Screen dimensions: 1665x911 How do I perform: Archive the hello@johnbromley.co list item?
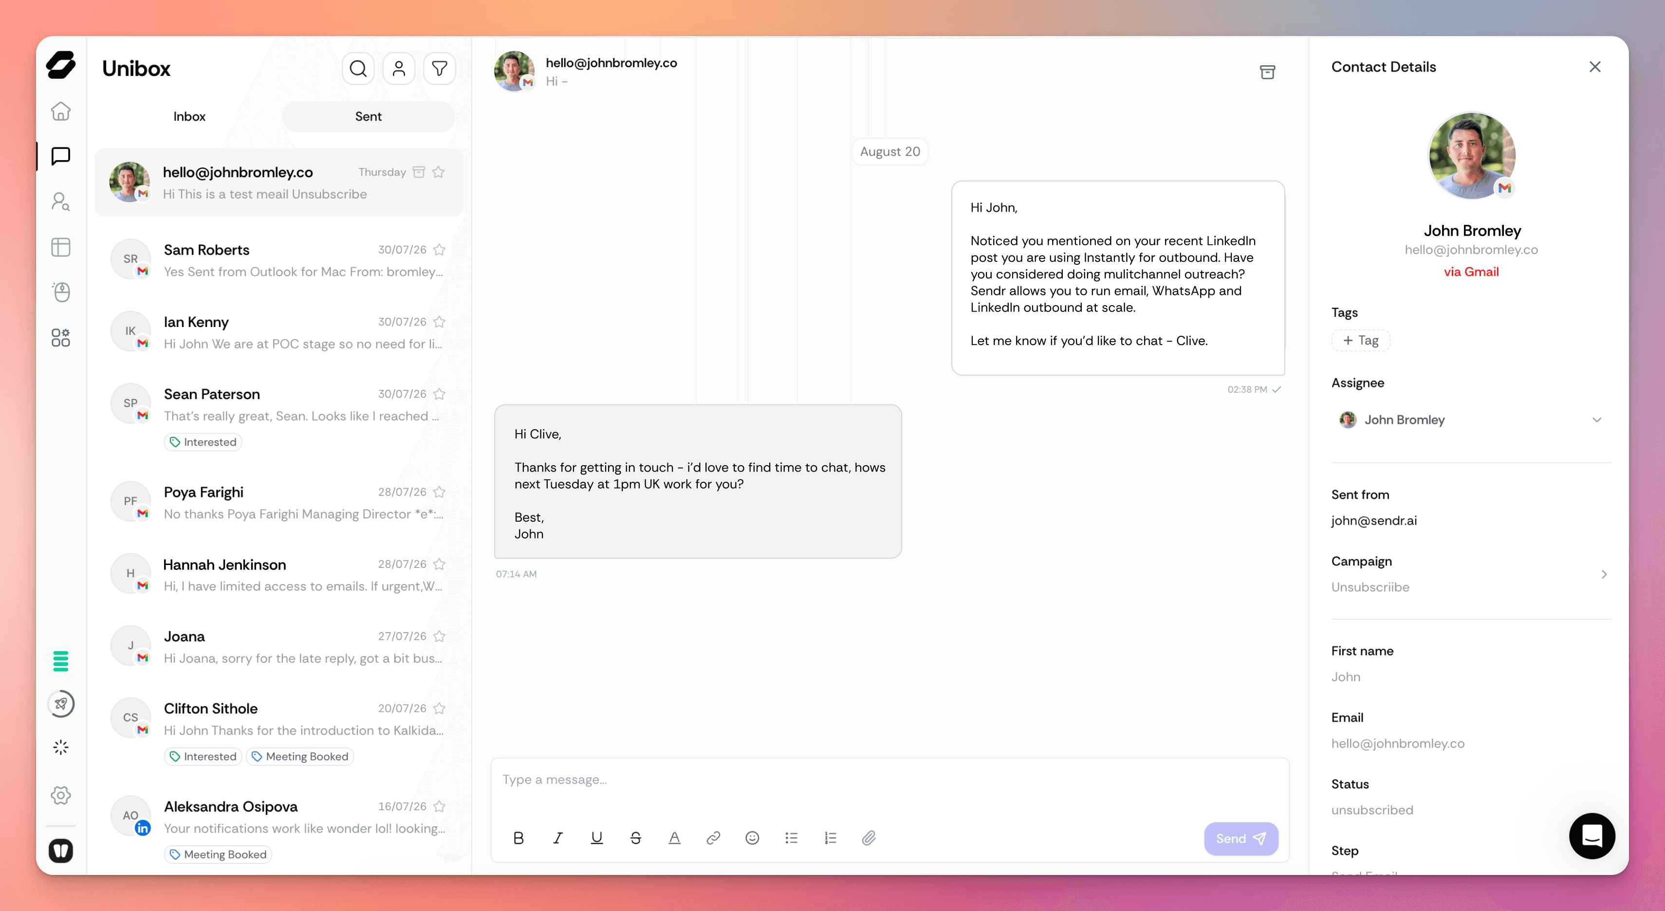[419, 172]
